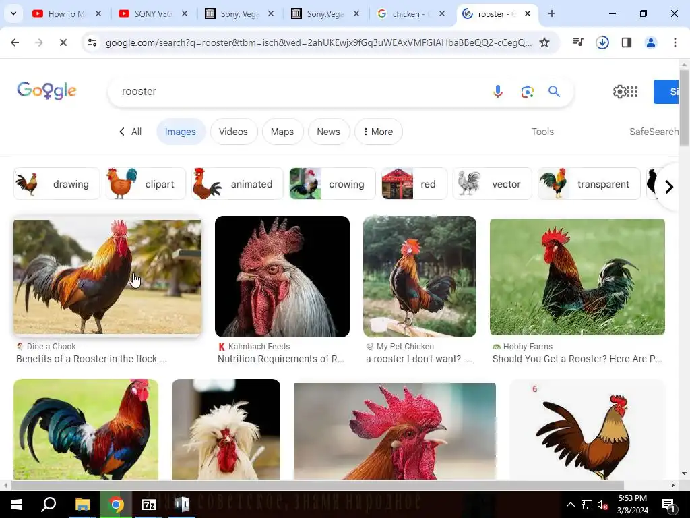Screen dimensions: 690x518
Task: Click the vertical page scrollbar
Action: 684,107
